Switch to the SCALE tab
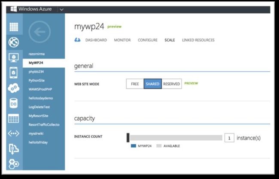 click(170, 40)
